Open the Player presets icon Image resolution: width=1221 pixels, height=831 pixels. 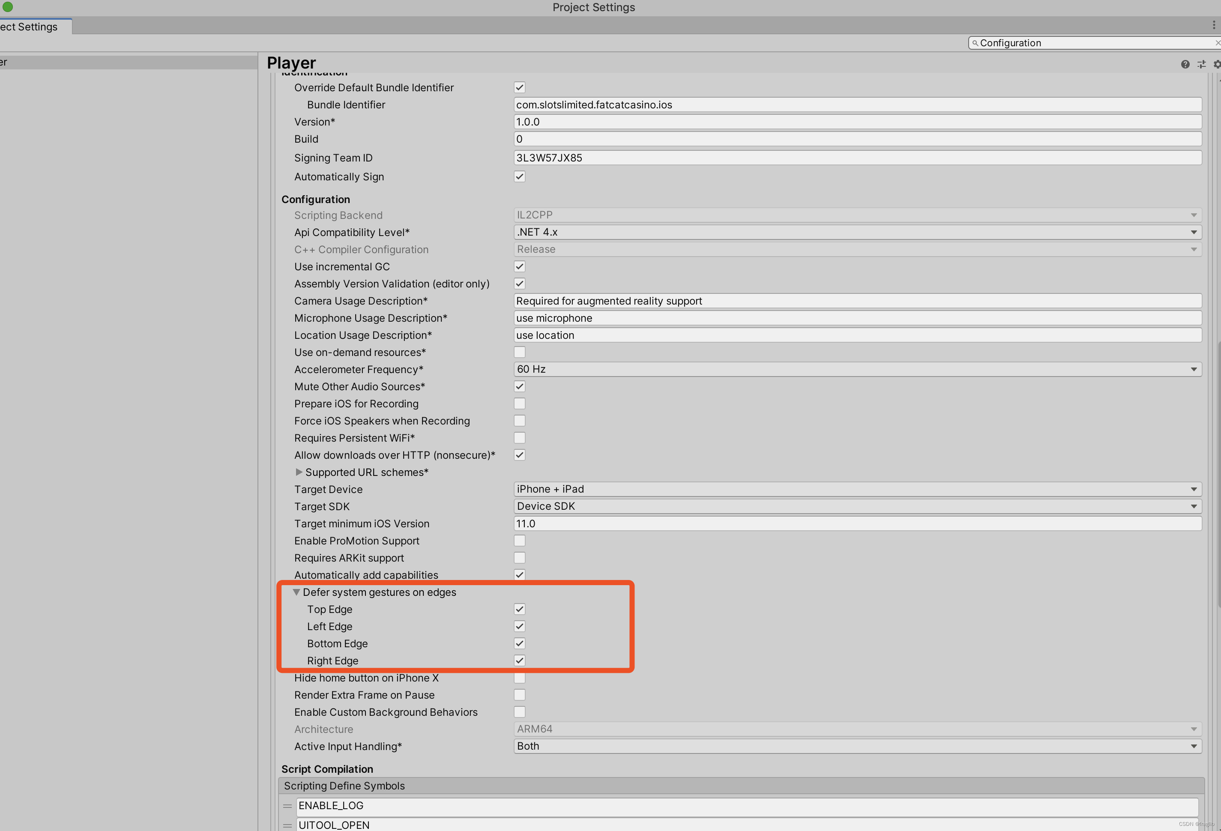[x=1202, y=64]
